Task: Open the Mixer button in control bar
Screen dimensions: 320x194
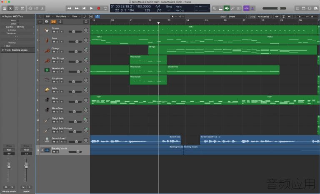Action: tap(36, 8)
